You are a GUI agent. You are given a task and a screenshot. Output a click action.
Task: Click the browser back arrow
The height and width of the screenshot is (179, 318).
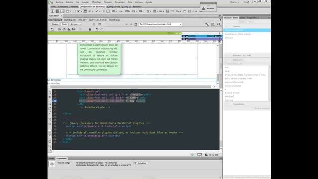(x=126, y=24)
